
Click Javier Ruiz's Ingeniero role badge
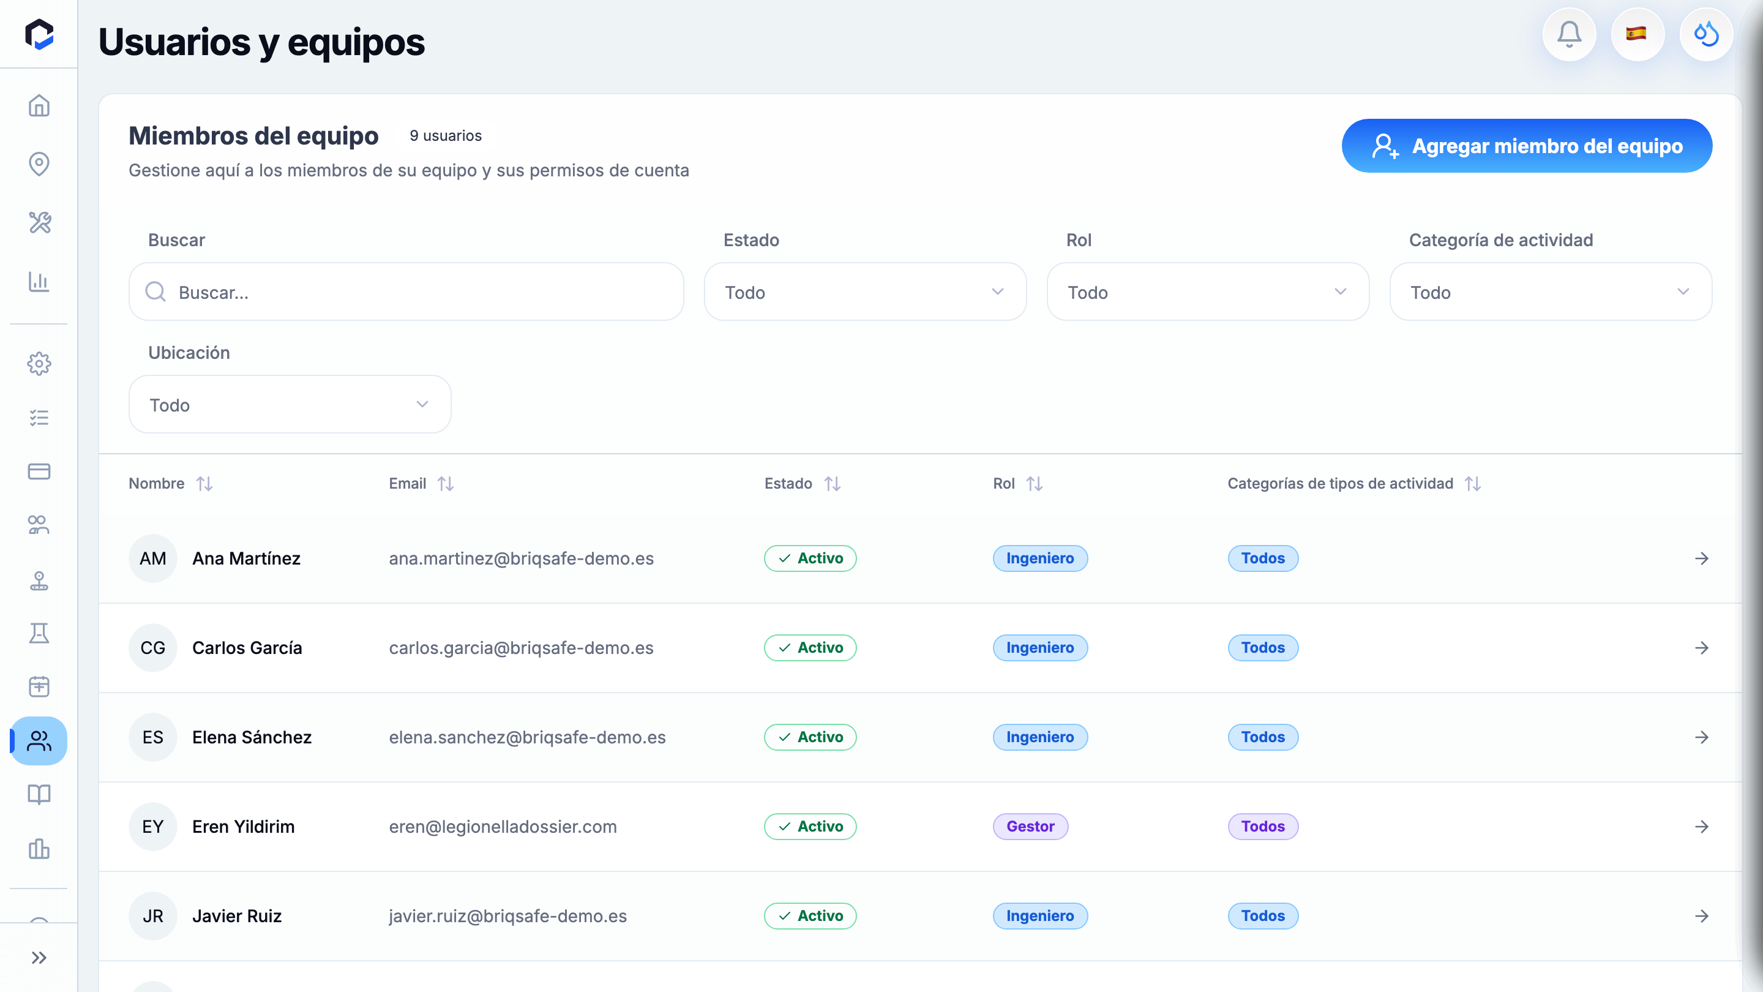coord(1040,915)
